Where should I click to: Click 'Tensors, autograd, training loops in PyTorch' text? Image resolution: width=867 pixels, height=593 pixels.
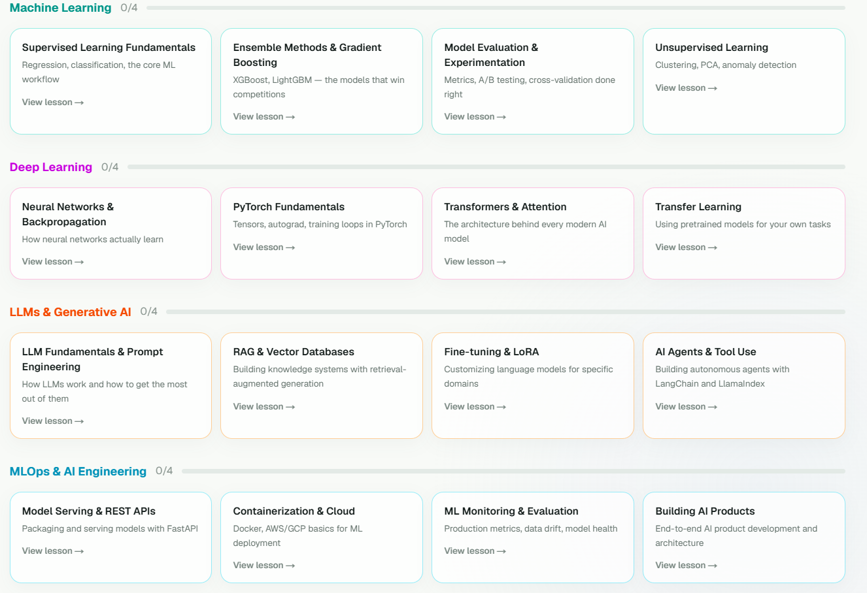(x=320, y=225)
